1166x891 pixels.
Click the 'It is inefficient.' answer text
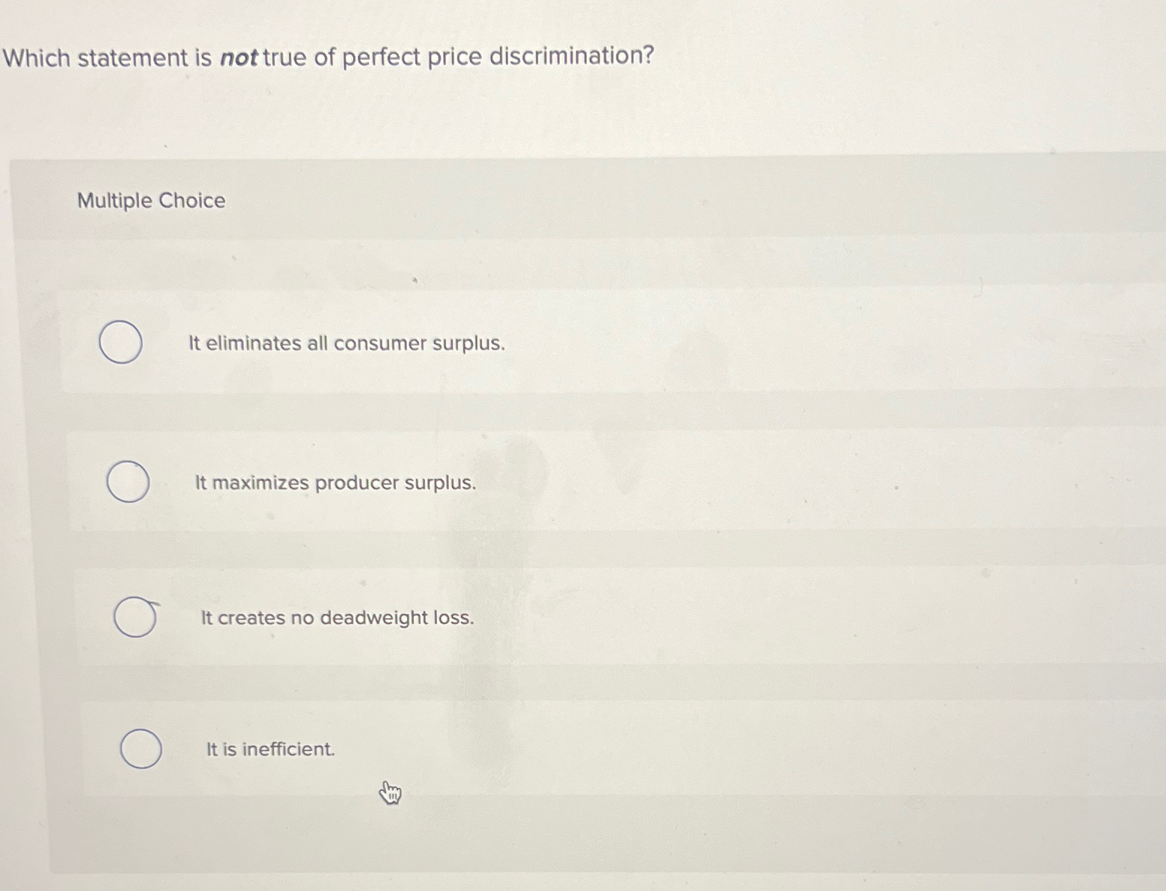point(270,749)
